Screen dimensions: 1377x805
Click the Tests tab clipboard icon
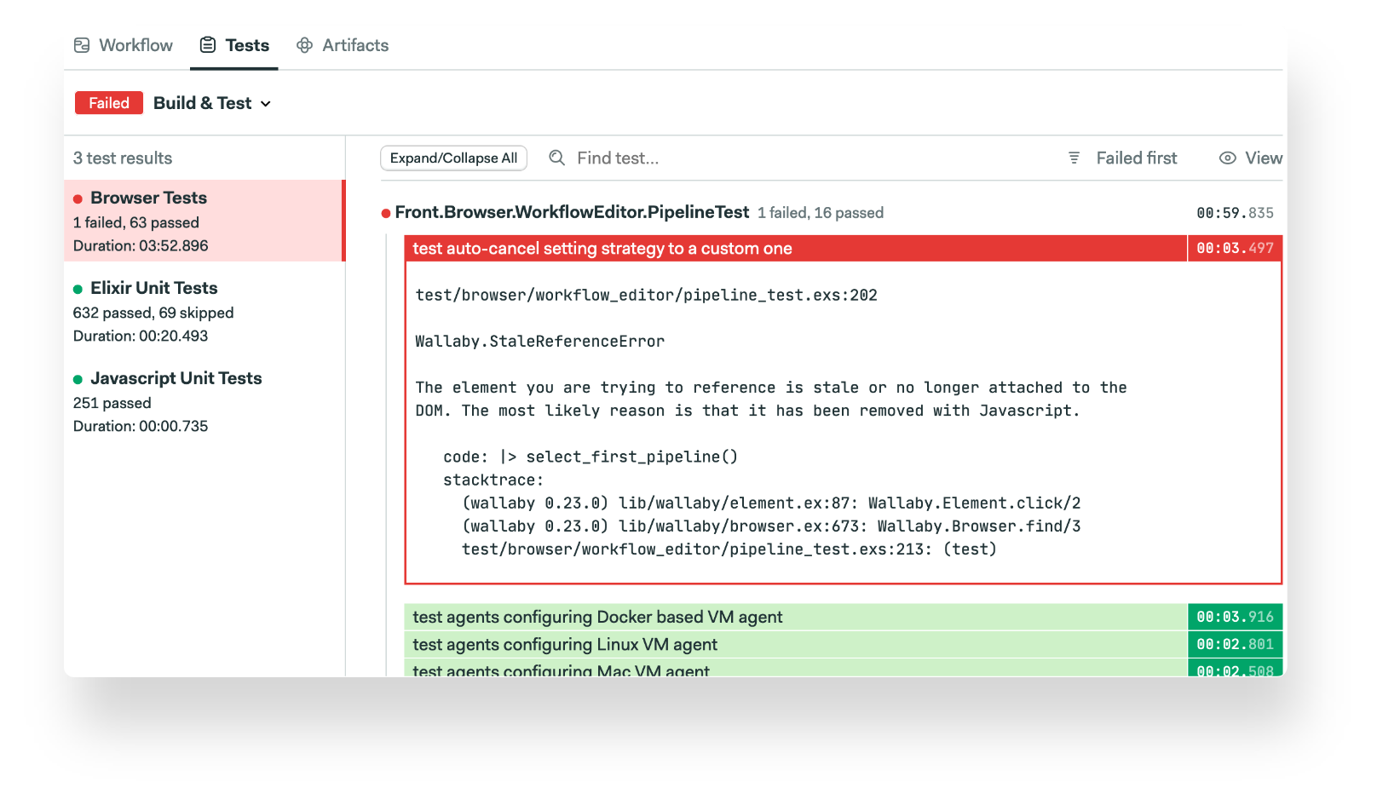[208, 45]
